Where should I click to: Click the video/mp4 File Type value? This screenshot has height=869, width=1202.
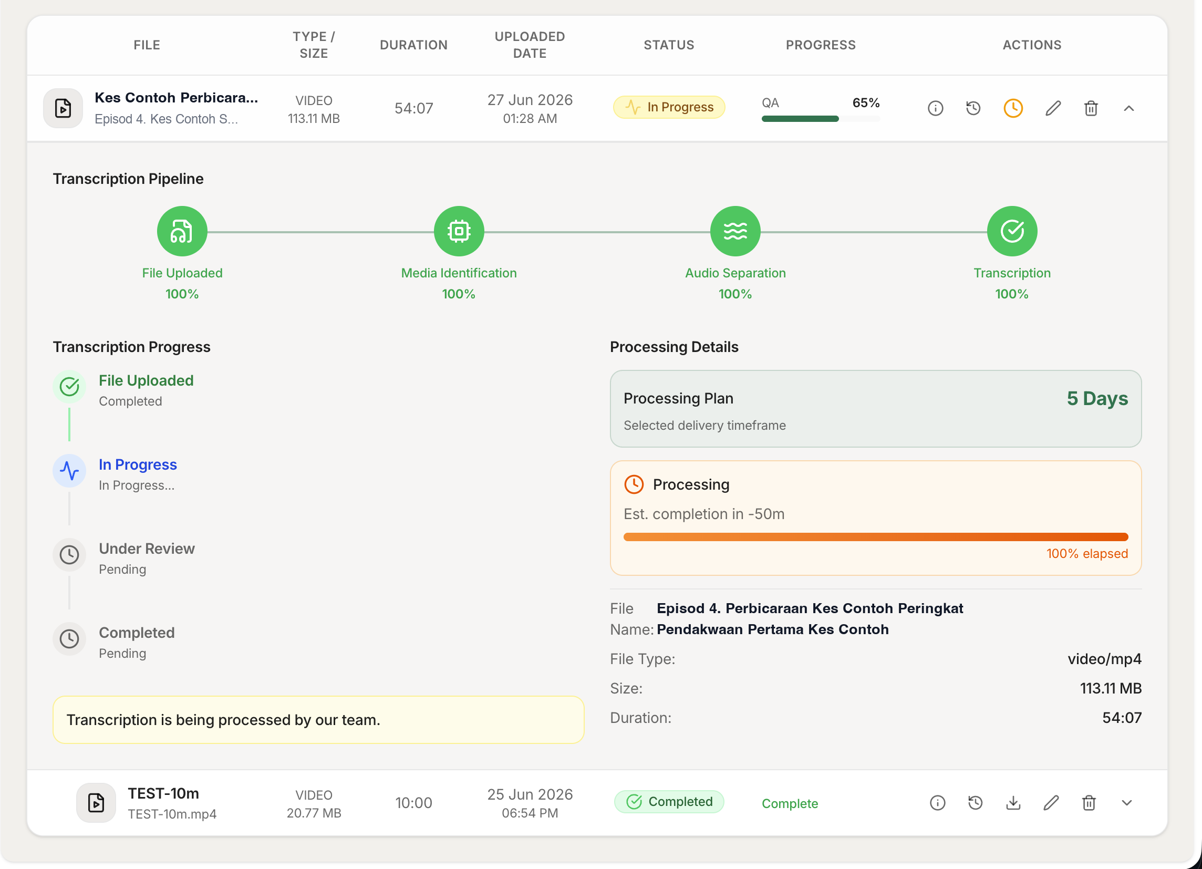tap(1104, 659)
